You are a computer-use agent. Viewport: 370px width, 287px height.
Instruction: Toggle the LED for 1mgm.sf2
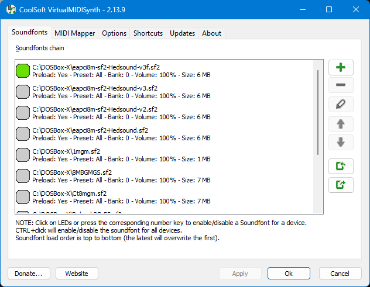tap(23, 155)
